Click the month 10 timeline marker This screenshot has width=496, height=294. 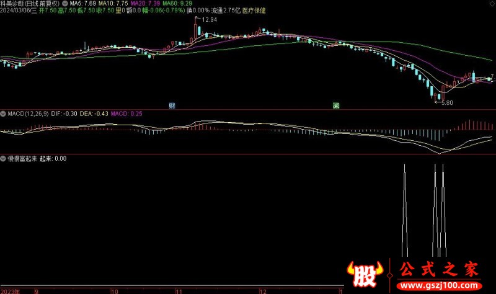click(114, 290)
